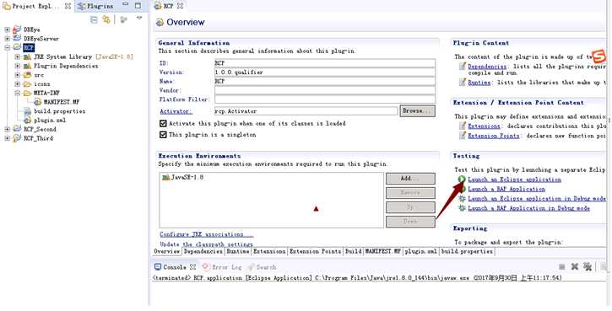Expand the RCP_Second project node
612x311 pixels.
click(7, 129)
